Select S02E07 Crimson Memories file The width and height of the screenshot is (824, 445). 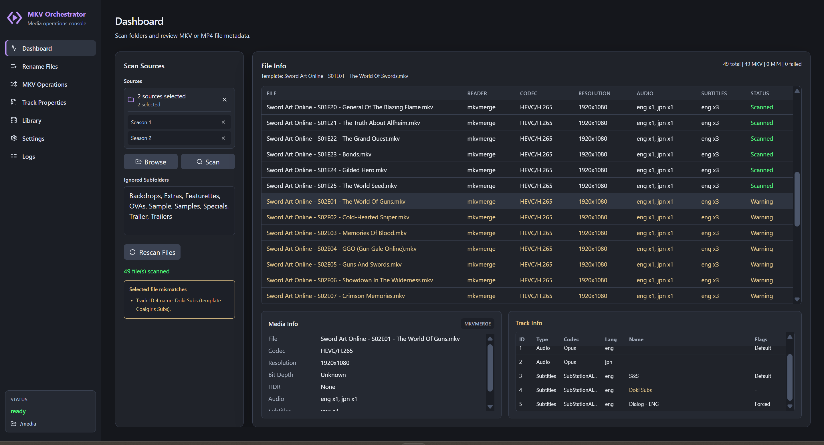click(527, 296)
